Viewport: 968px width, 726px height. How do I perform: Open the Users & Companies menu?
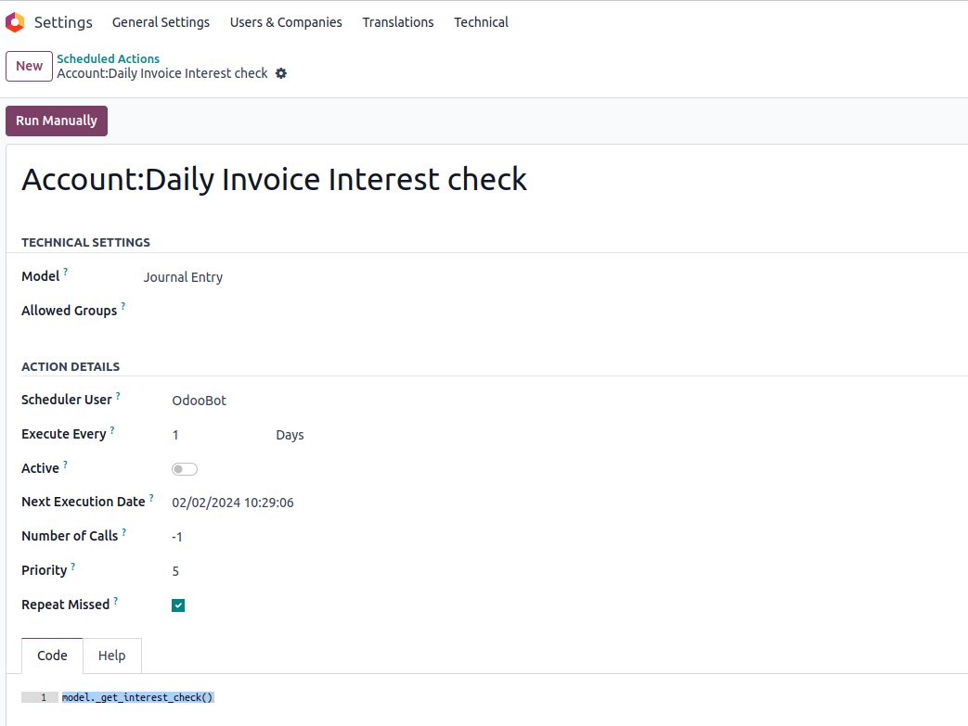[x=286, y=22]
